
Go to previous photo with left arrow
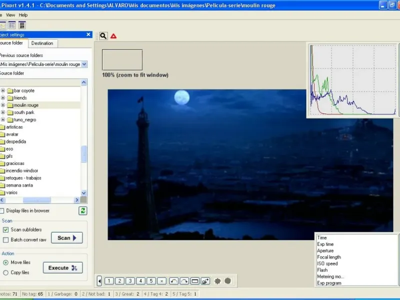pos(99,281)
